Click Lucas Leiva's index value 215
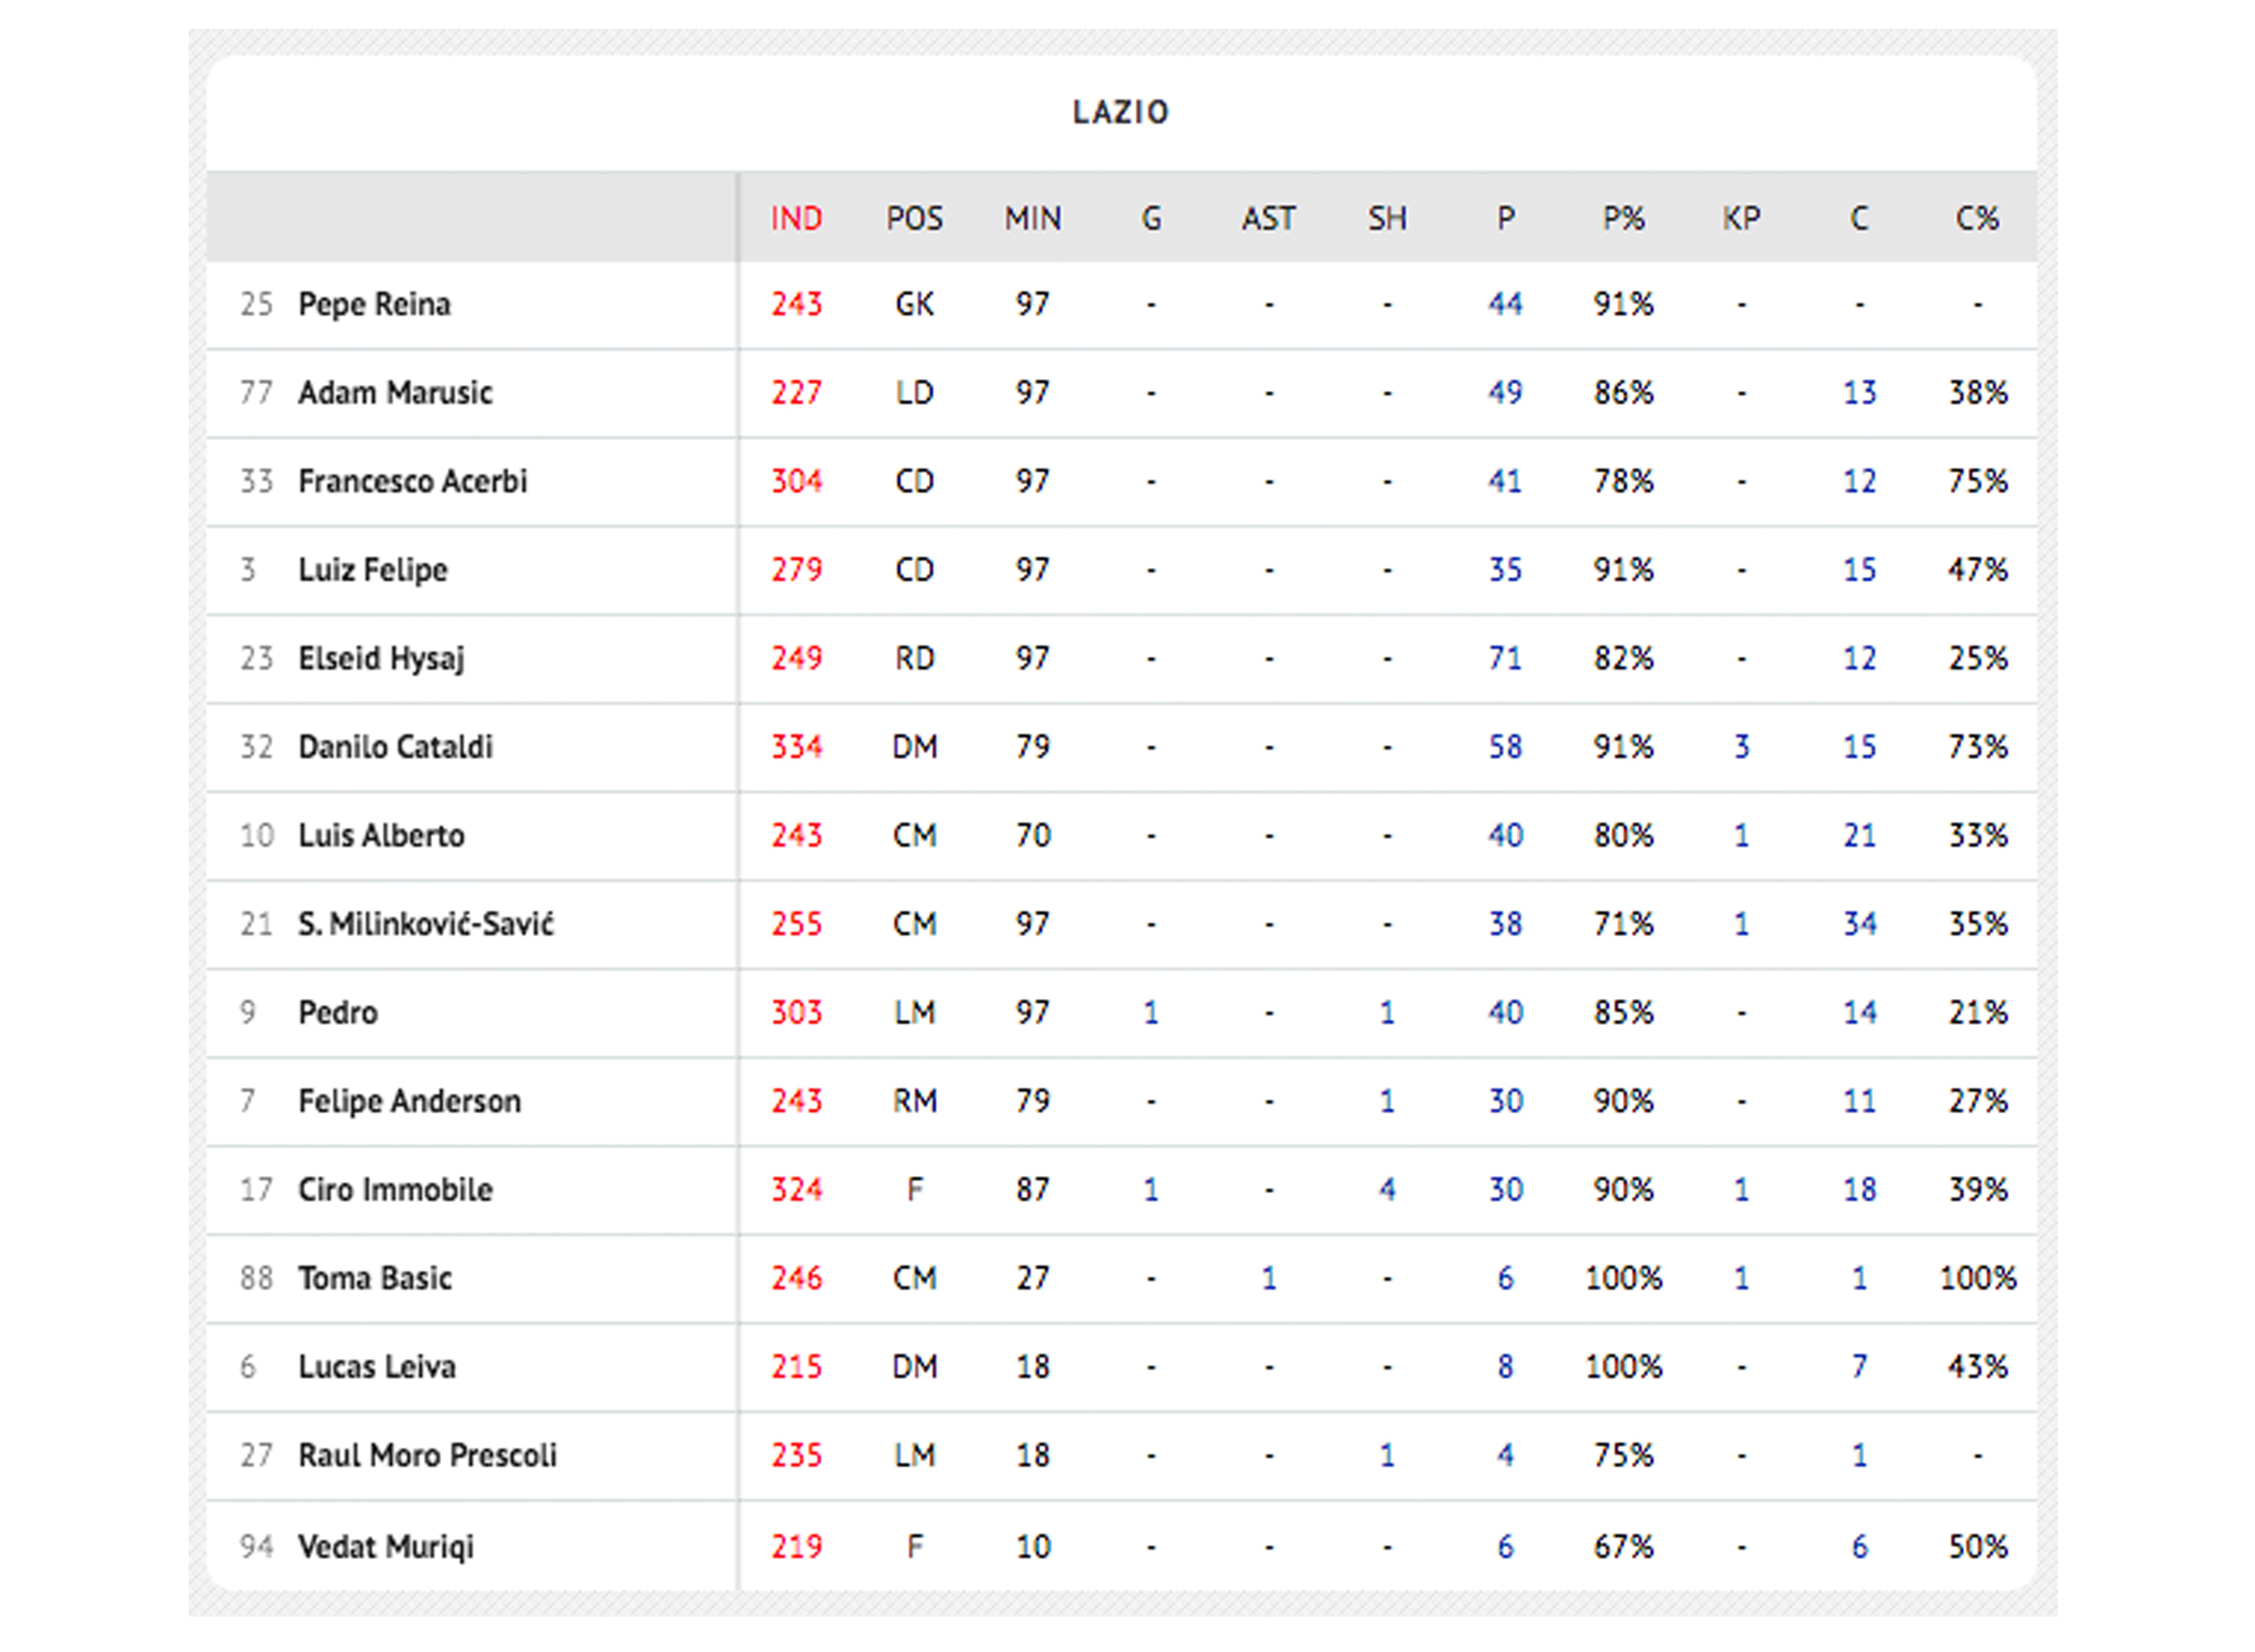 pyautogui.click(x=796, y=1367)
